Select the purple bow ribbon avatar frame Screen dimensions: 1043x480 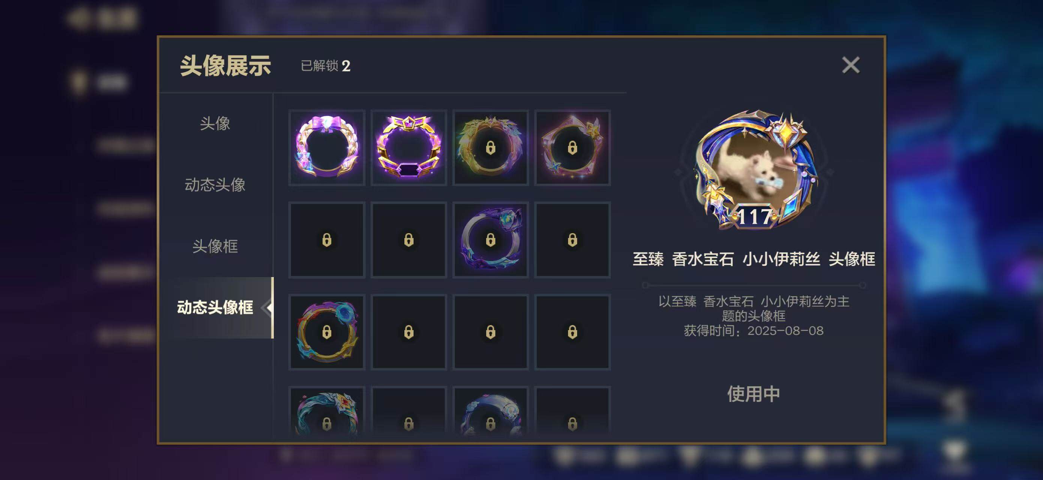[x=327, y=148]
